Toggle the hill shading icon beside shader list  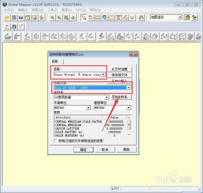pos(188,17)
